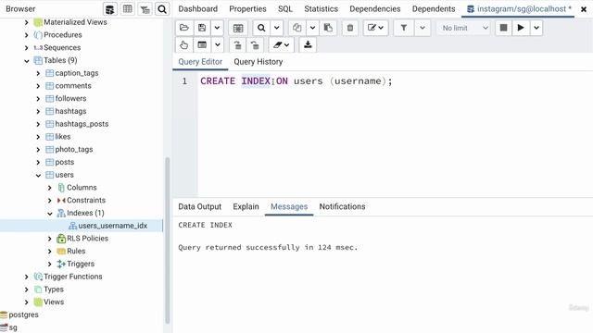Collapse the users table node
Image resolution: width=593 pixels, height=333 pixels.
pos(38,175)
